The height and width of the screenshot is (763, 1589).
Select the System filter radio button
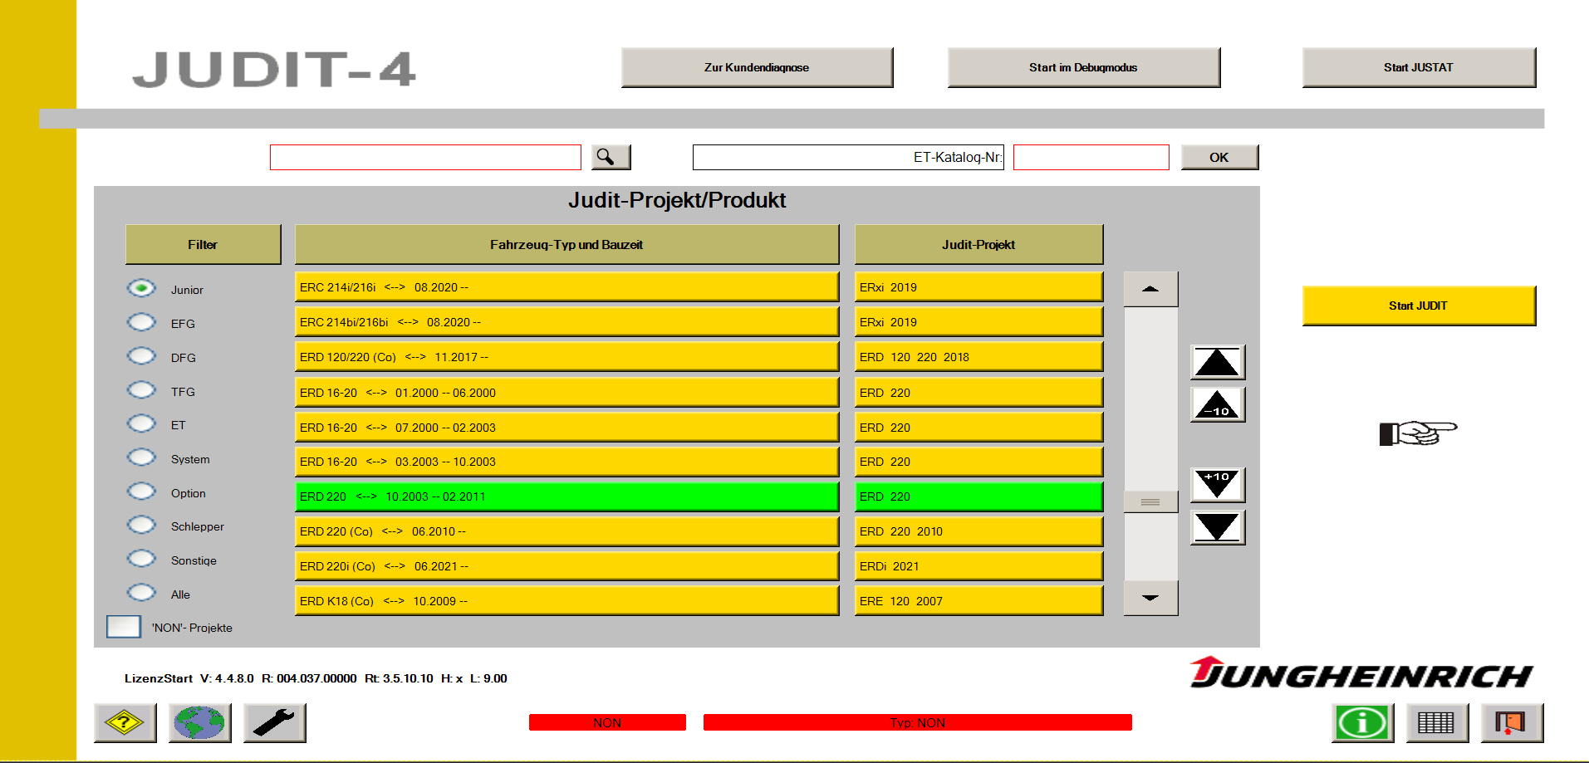(x=141, y=457)
